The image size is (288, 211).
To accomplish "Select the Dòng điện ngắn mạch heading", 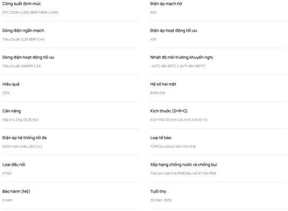I will (23, 31).
